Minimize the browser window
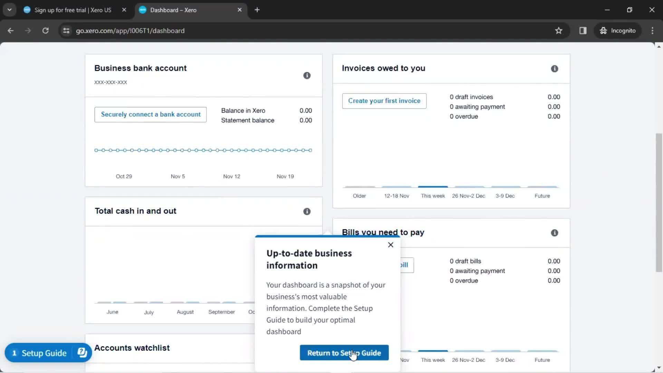The width and height of the screenshot is (663, 373). [x=607, y=10]
